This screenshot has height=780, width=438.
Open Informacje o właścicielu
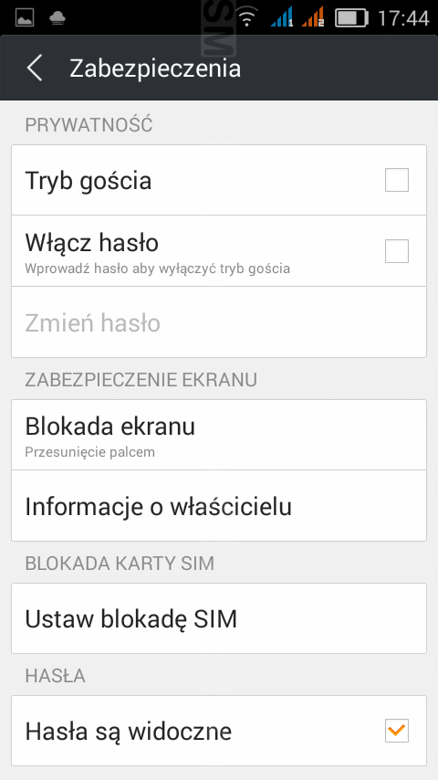point(219,506)
